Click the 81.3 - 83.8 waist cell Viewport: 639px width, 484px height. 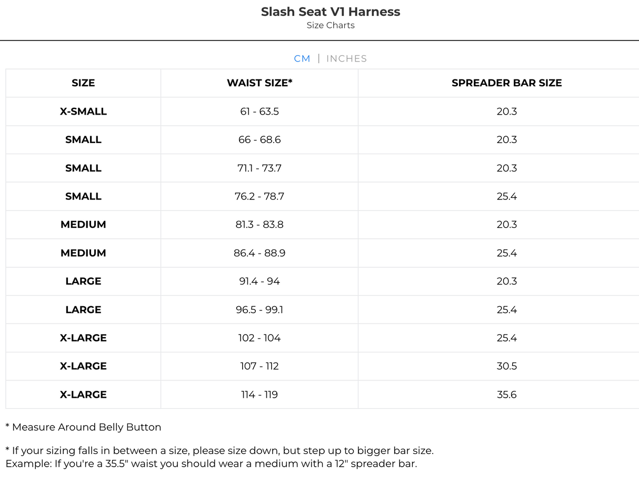point(259,225)
